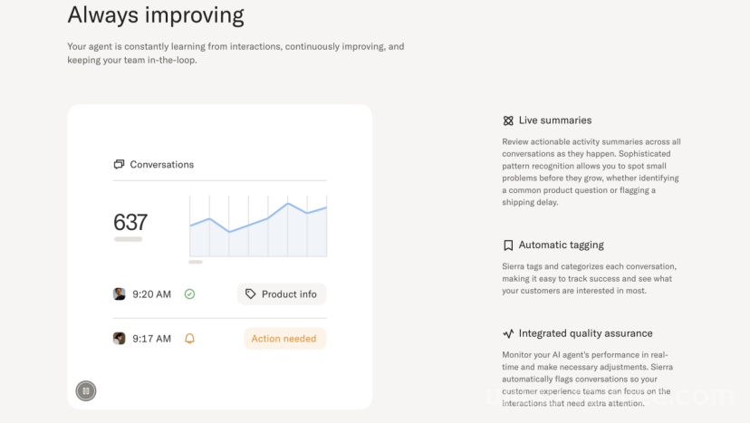The image size is (750, 423).
Task: Pause the animation with the pause button
Action: click(86, 391)
